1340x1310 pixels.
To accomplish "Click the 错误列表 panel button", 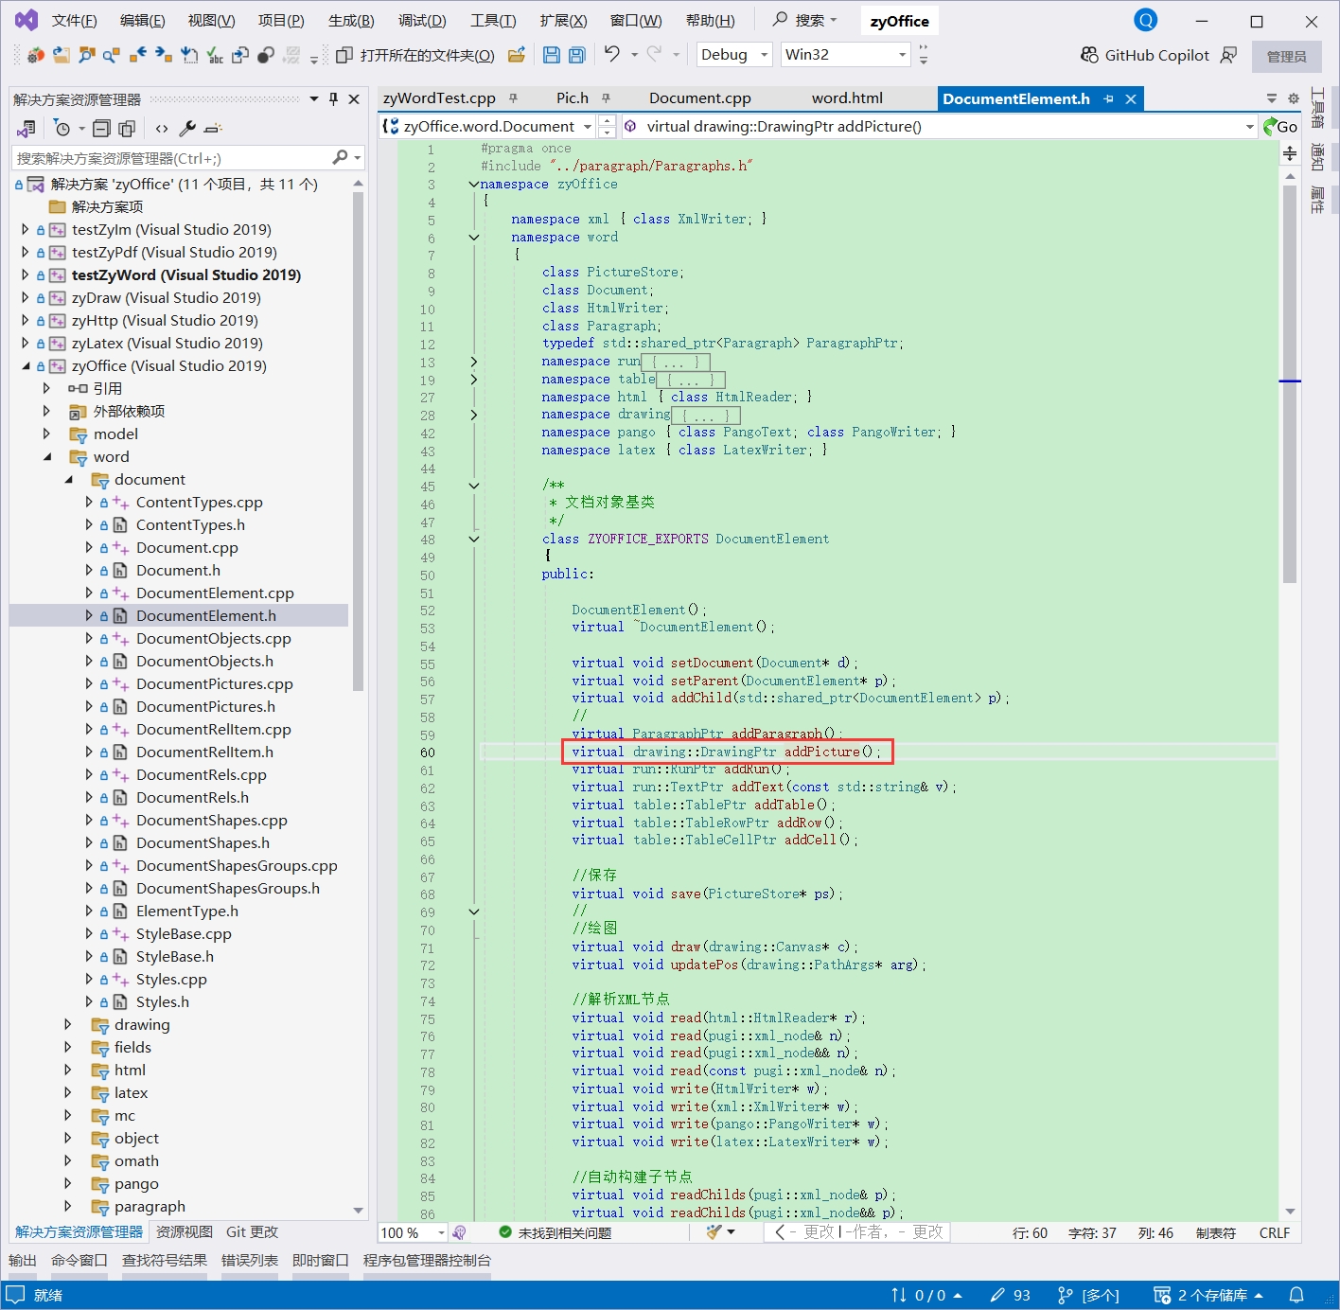I will click(249, 1260).
